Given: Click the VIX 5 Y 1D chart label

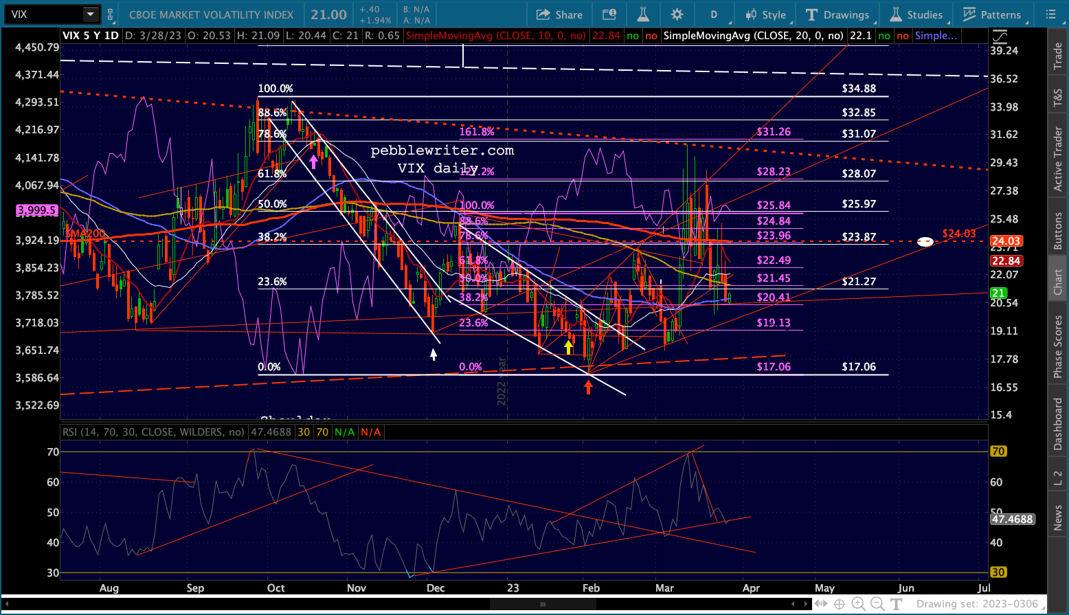Looking at the screenshot, I should [x=91, y=36].
